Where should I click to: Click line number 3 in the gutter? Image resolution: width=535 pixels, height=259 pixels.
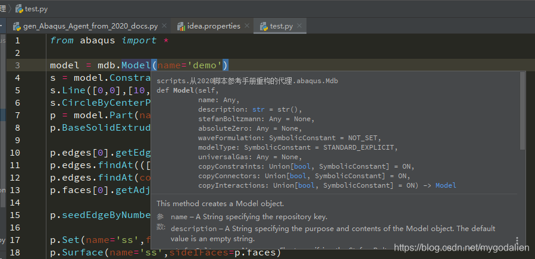pyautogui.click(x=18, y=65)
